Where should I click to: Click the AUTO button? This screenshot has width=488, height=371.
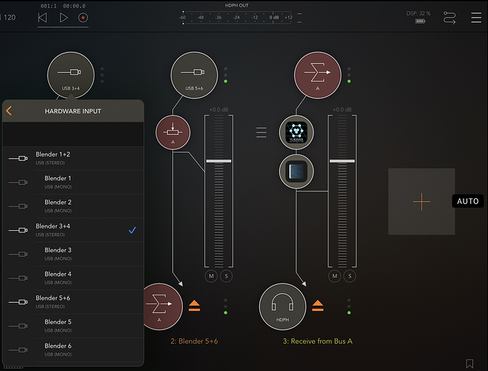pos(467,201)
